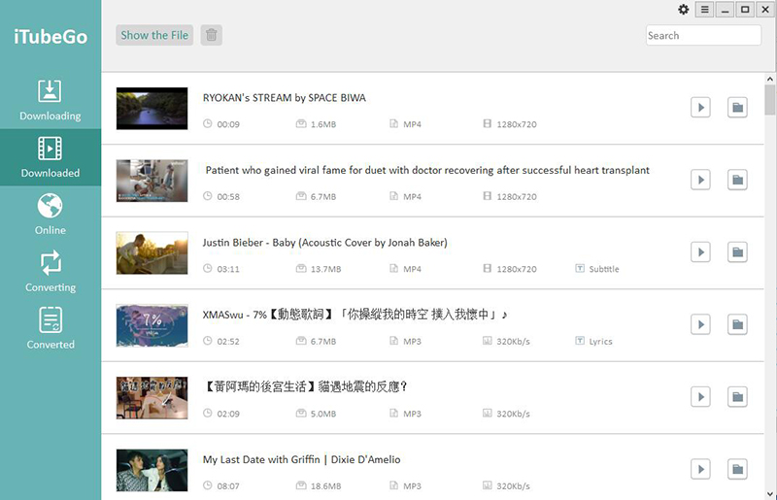Switch to the Downloaded section

tap(51, 157)
